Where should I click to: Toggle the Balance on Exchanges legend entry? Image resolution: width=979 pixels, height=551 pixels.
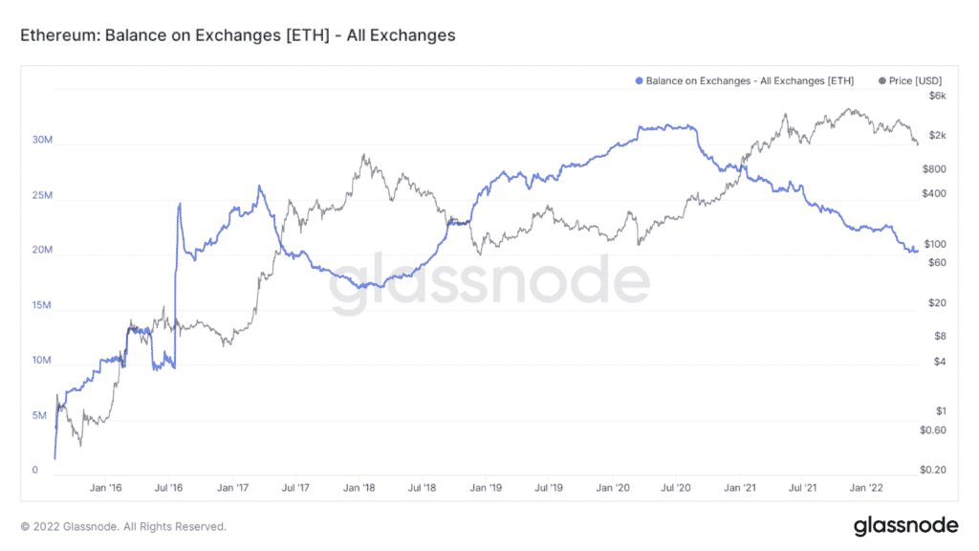click(744, 80)
